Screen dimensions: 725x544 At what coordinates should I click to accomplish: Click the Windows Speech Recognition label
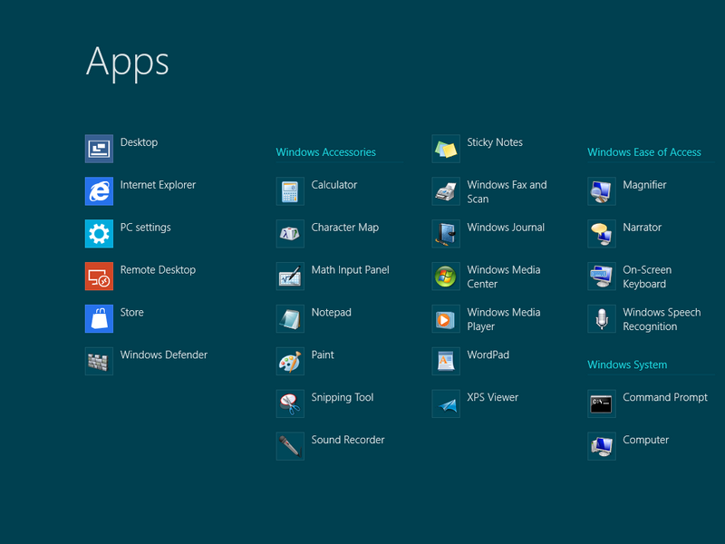(x=661, y=319)
